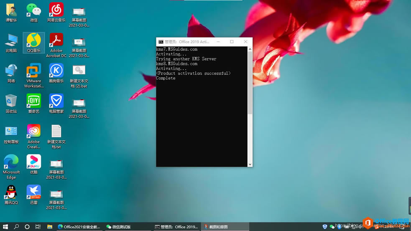Open the 腾讯QQ penguin icon

(x=11, y=193)
